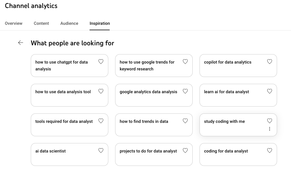Open three-dot menu on 'study coding with me'
291x179 pixels.
click(x=270, y=129)
